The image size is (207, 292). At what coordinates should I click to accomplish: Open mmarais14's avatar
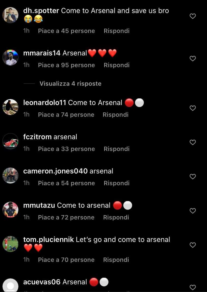click(x=10, y=57)
